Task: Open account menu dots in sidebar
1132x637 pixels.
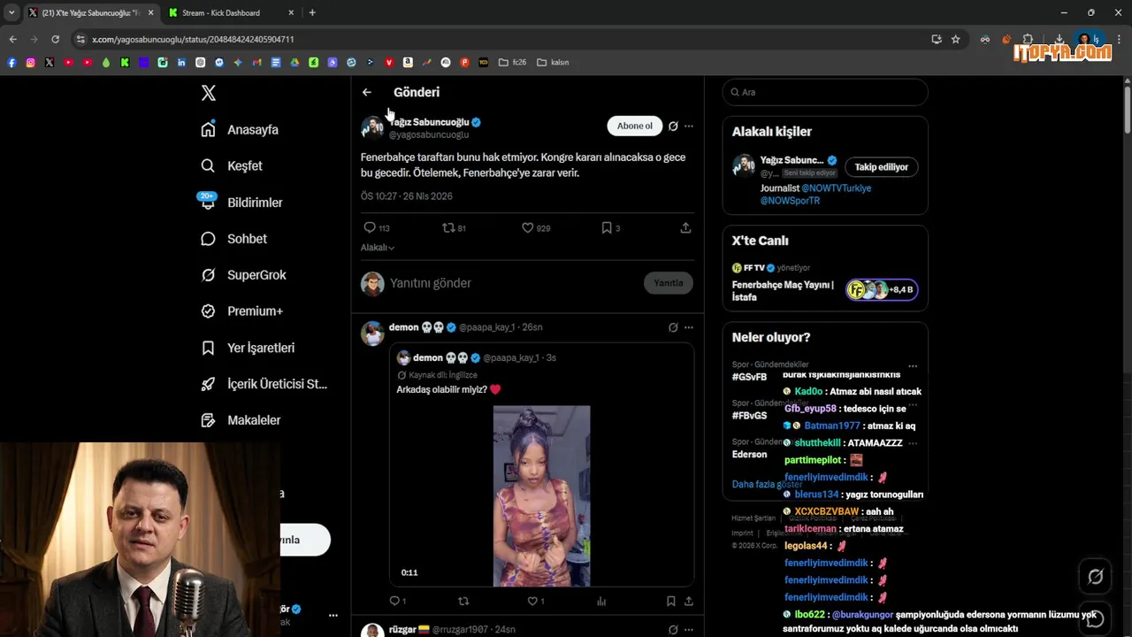Action: click(x=333, y=615)
